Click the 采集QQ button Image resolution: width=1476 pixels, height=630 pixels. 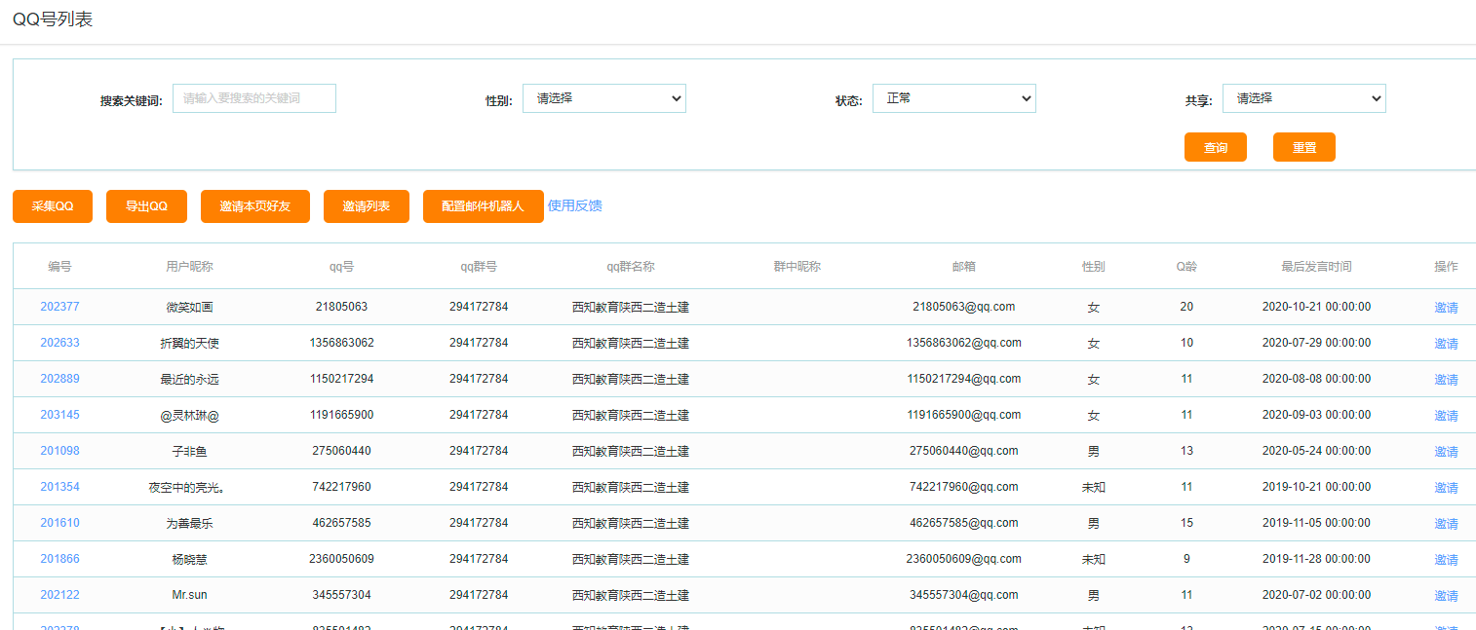click(x=52, y=206)
